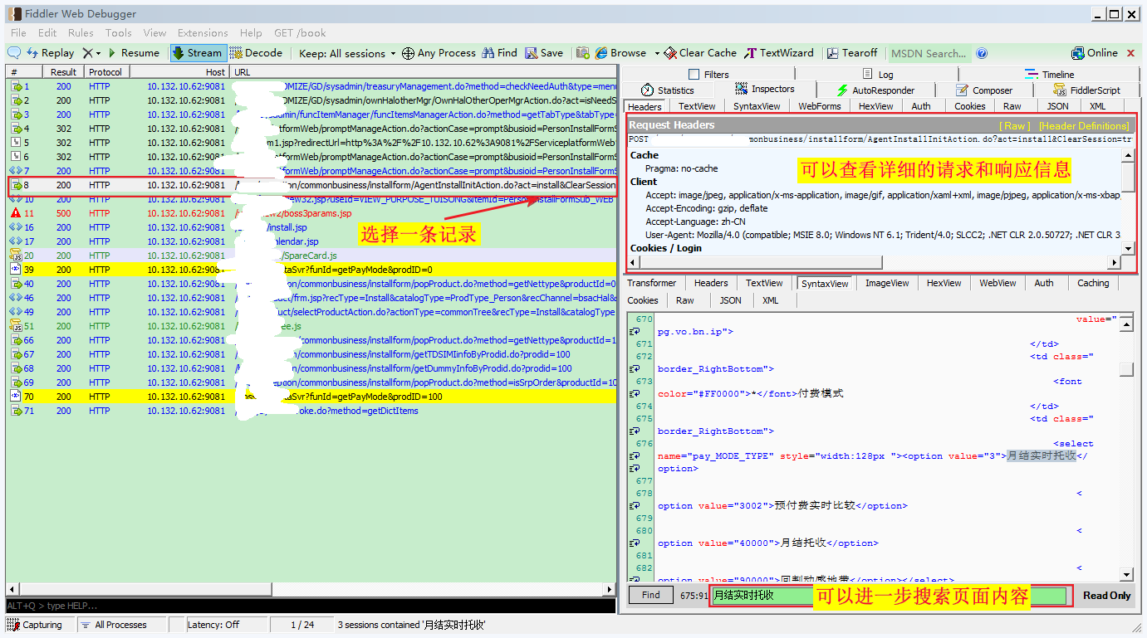Open Find sessions tool
The width and height of the screenshot is (1147, 638).
(499, 53)
